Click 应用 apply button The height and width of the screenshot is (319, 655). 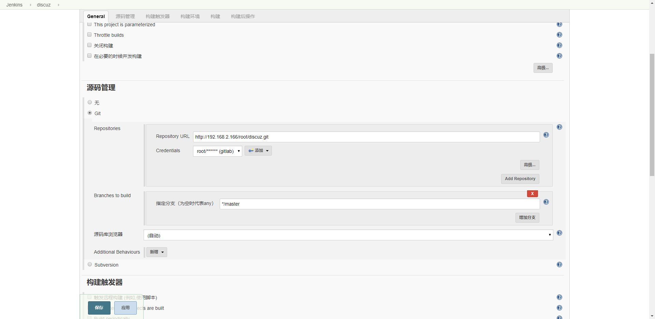tap(126, 308)
